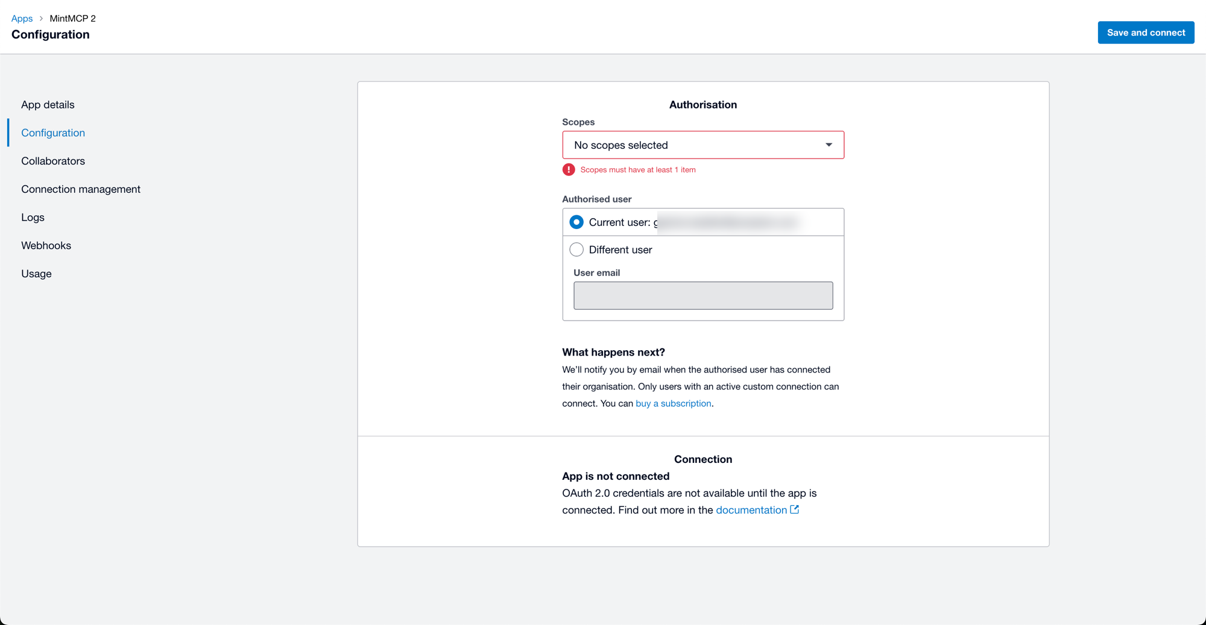
Task: Focus the User email input field
Action: (x=703, y=295)
